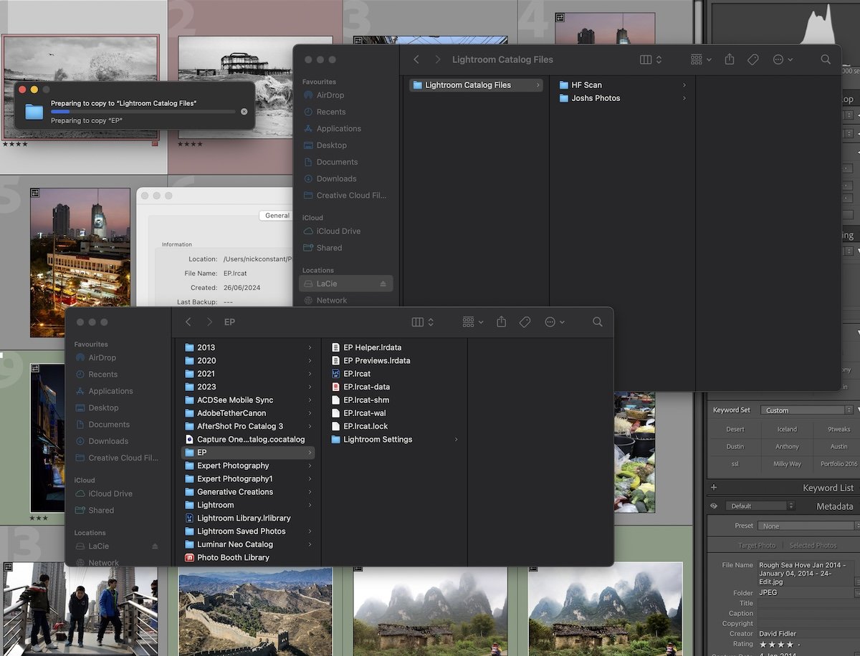Click the Tags icon in the EP window toolbar
The width and height of the screenshot is (860, 656).
pyautogui.click(x=525, y=322)
